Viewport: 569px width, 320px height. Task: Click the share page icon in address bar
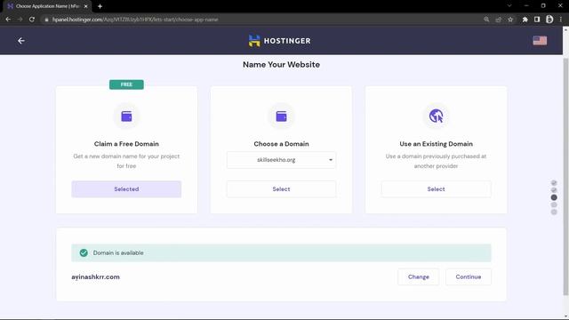(x=498, y=20)
